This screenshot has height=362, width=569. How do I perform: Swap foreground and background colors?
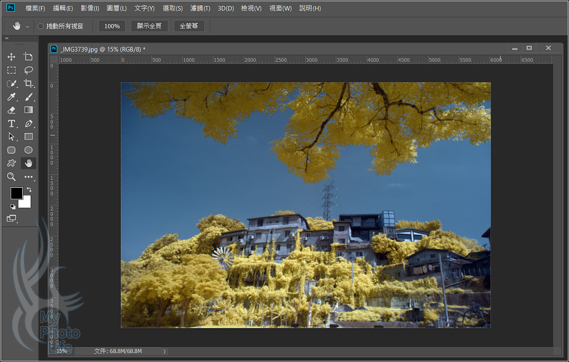[x=29, y=190]
